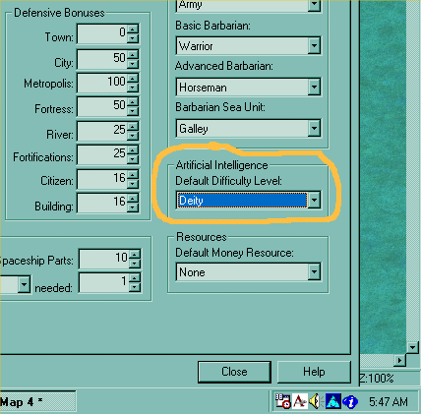This screenshot has width=421, height=414.
Task: Click the blue info tray icon
Action: [x=350, y=401]
